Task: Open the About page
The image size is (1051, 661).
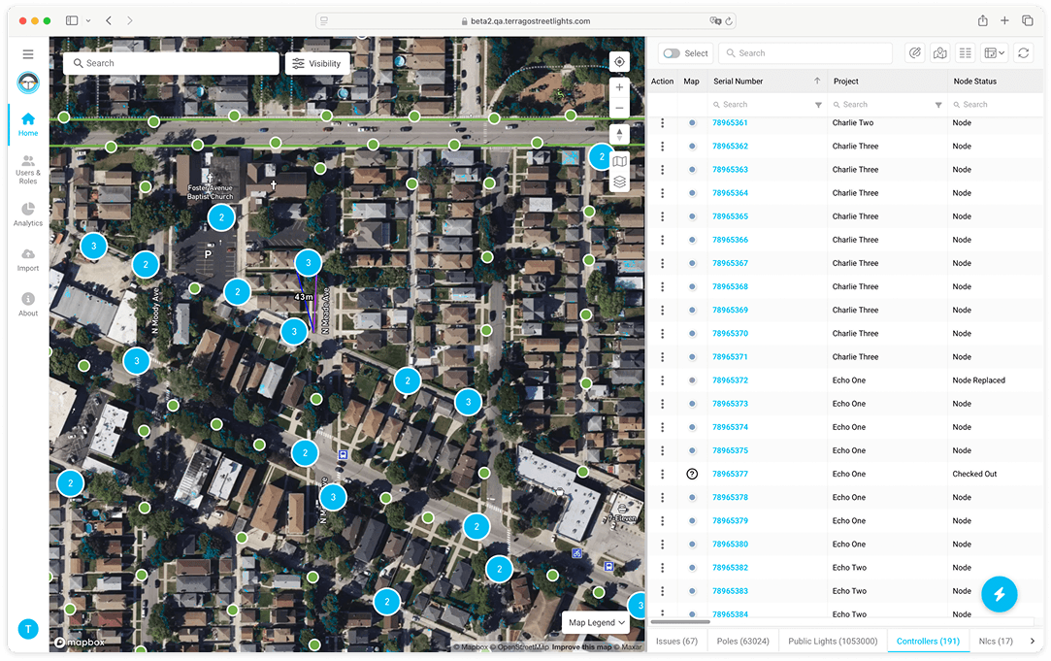Action: click(x=28, y=304)
